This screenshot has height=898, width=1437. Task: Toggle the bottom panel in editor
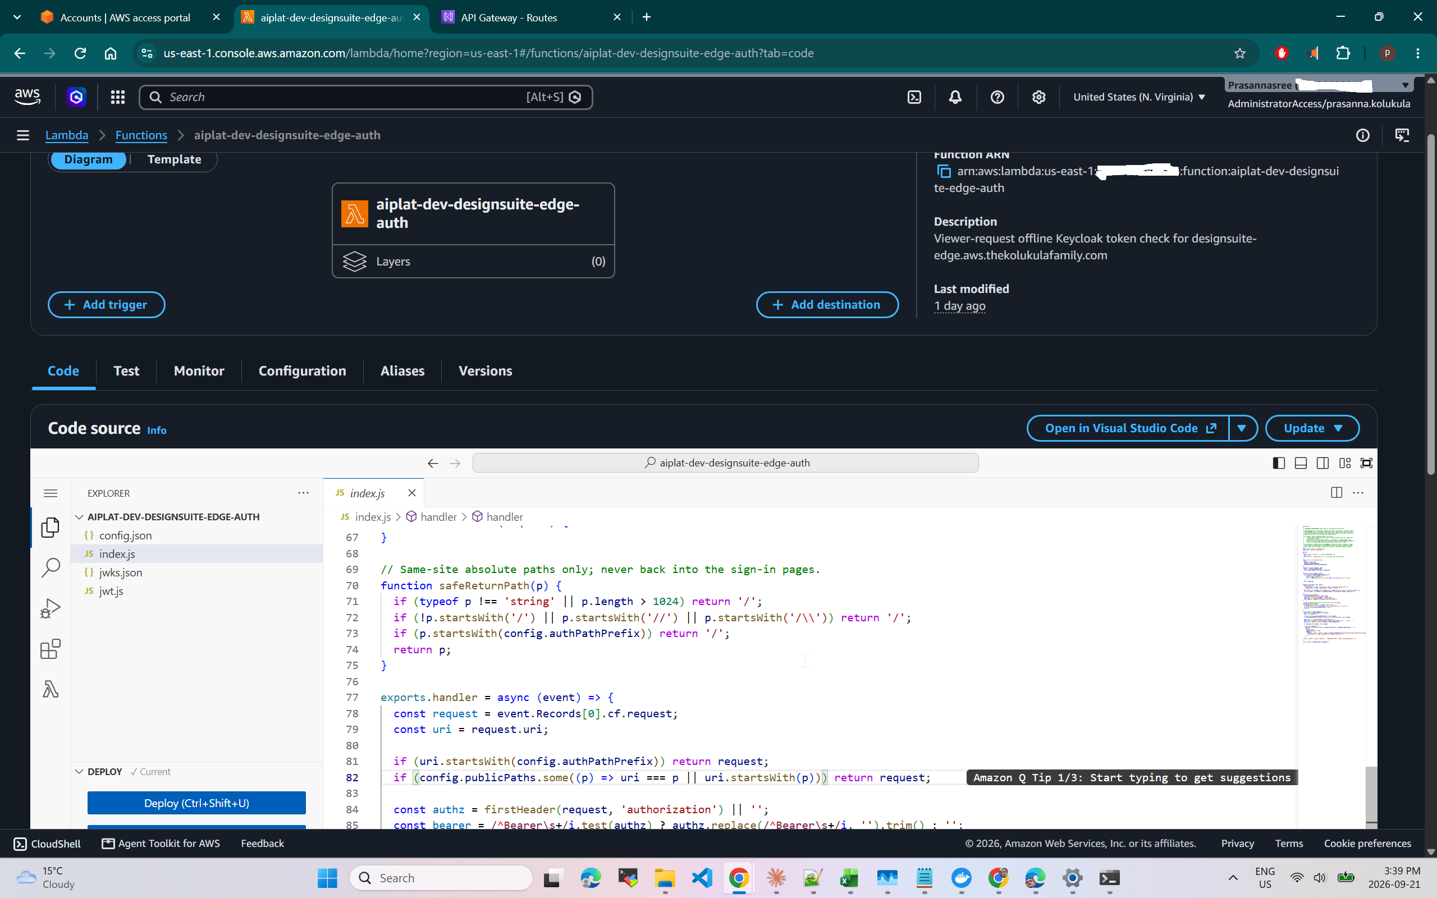1301,463
